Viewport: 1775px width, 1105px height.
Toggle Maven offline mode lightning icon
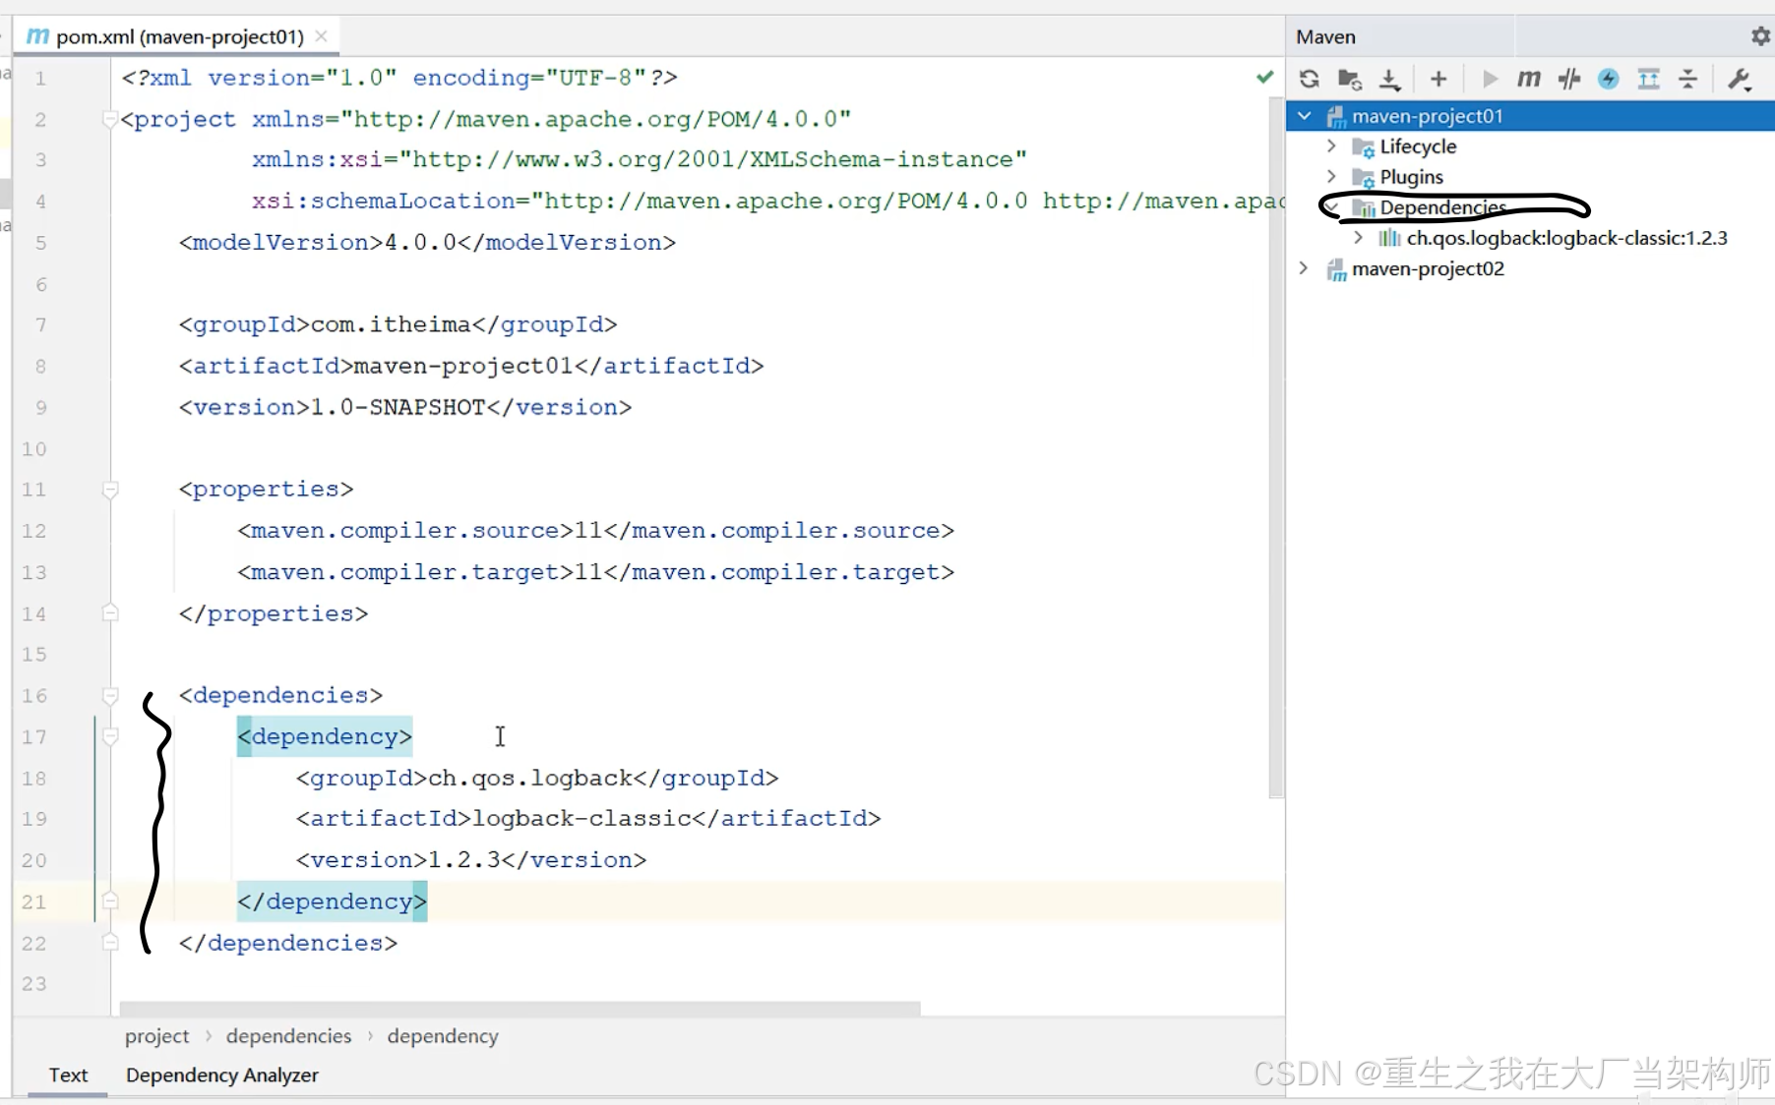point(1609,79)
